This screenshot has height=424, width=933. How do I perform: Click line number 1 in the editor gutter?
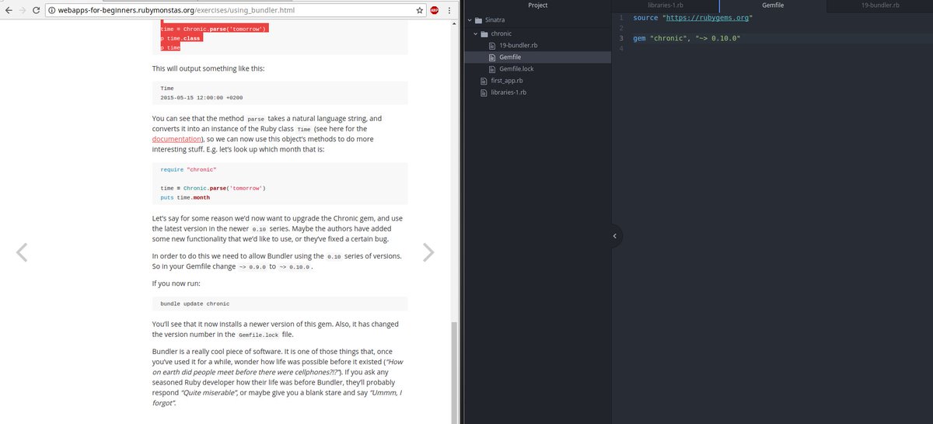(622, 17)
